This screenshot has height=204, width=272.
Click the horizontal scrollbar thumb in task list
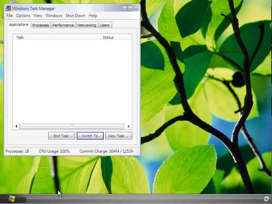[72, 126]
